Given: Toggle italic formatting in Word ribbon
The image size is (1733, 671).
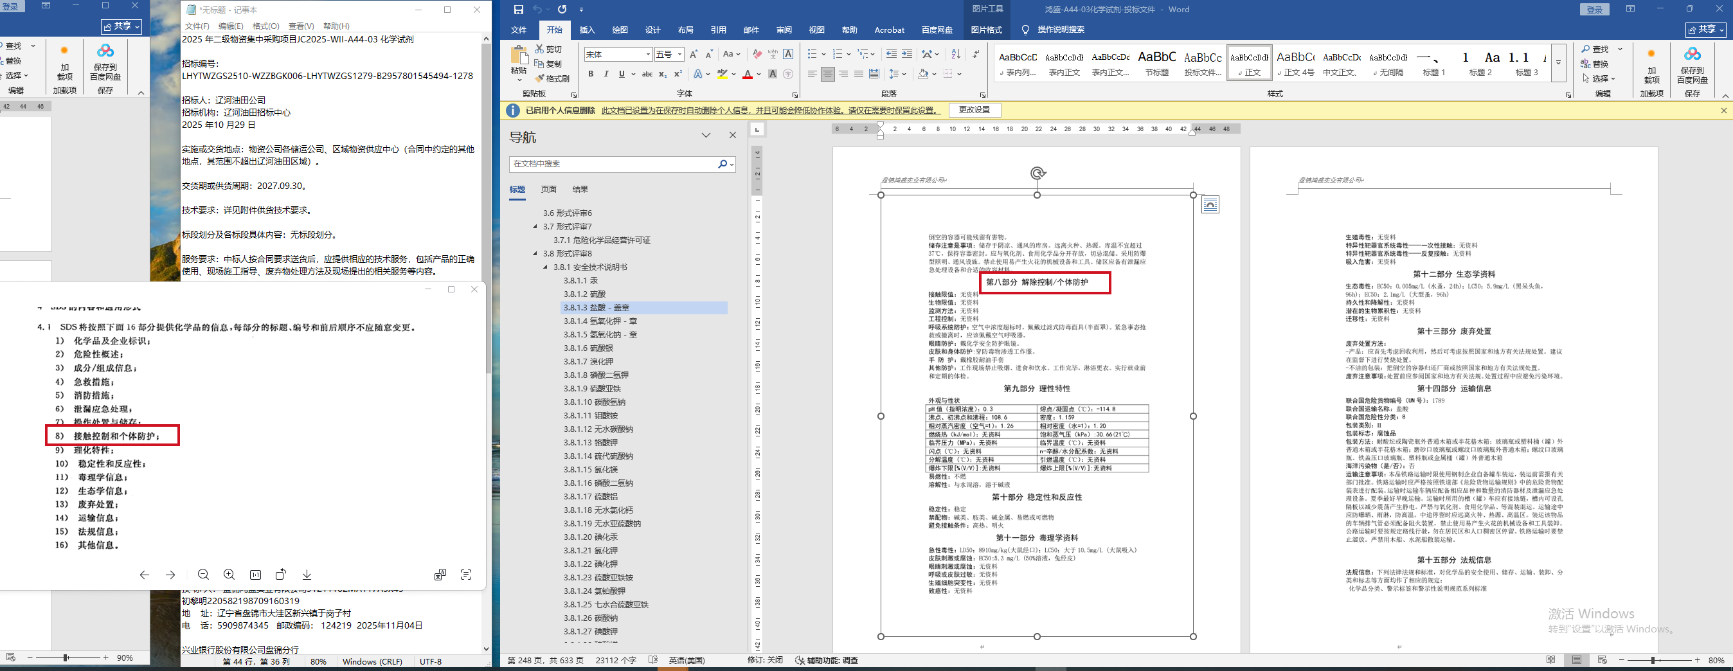Looking at the screenshot, I should [x=606, y=74].
